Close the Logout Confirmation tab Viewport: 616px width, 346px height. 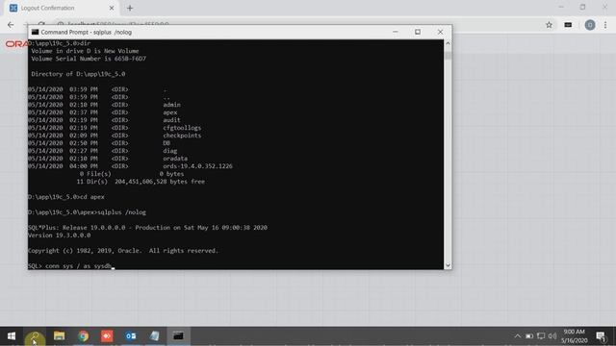pyautogui.click(x=112, y=8)
